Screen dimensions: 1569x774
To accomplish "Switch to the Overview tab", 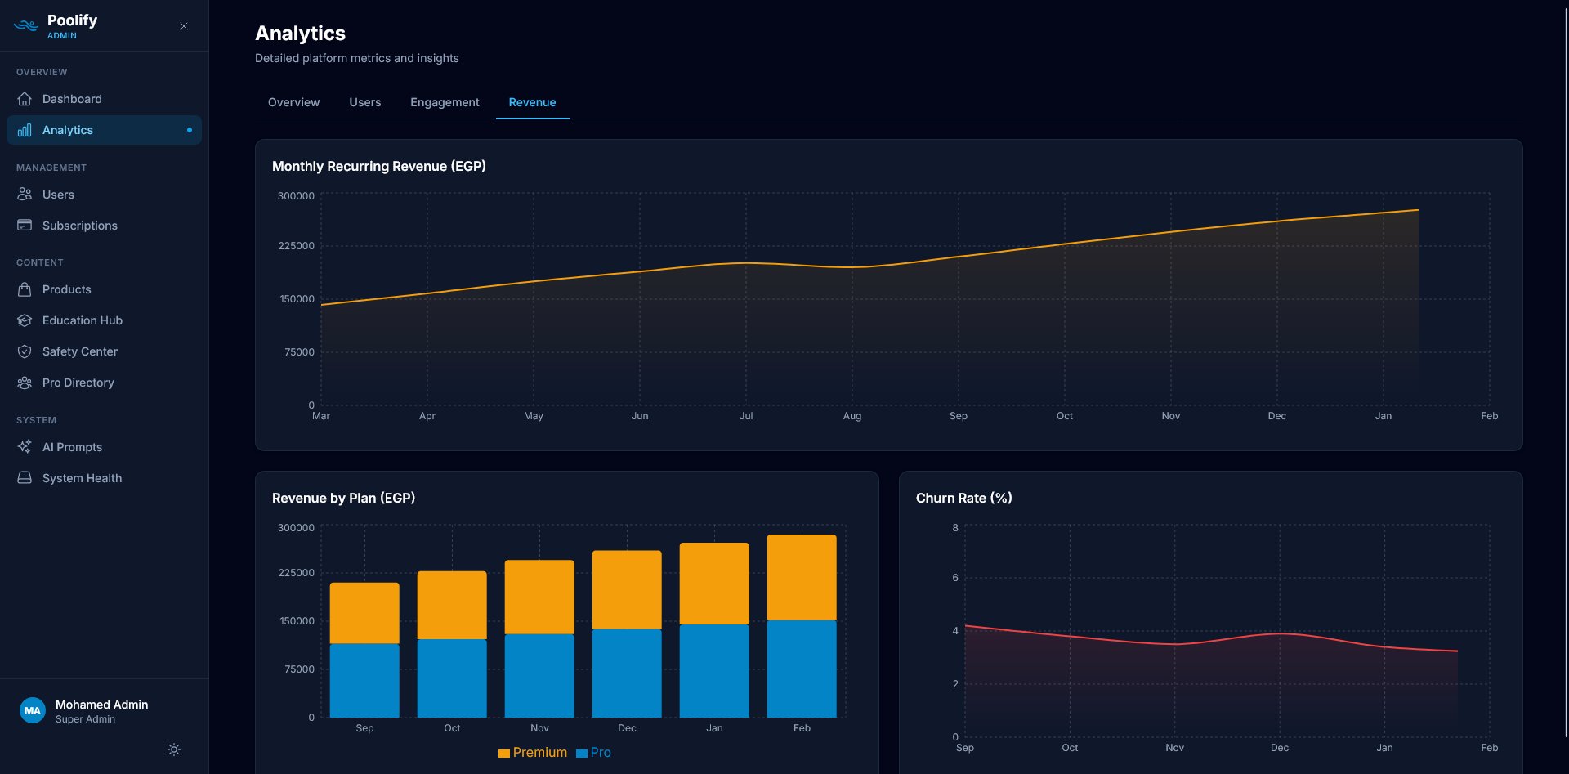I will tap(293, 102).
